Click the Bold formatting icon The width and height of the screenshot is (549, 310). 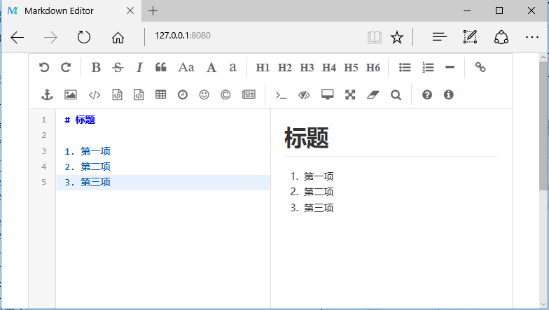96,67
